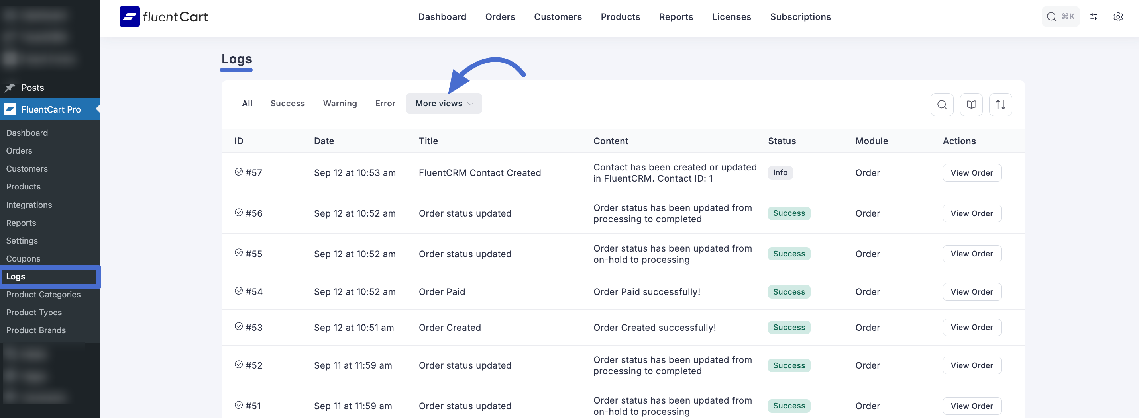
Task: Click the sort arrows icon button
Action: click(1000, 105)
